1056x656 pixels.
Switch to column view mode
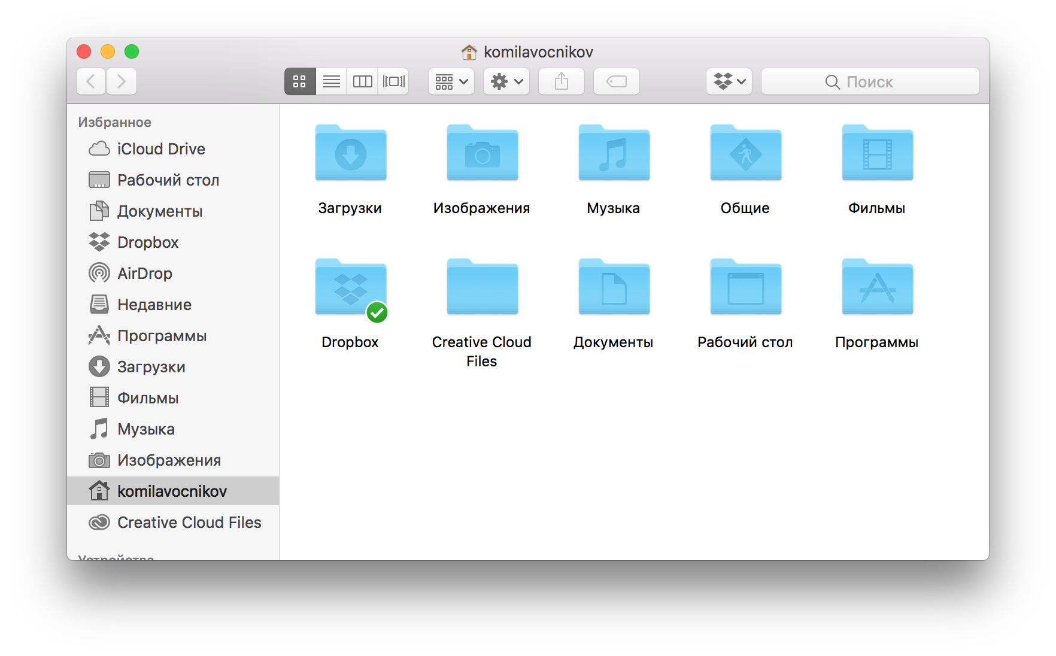[x=362, y=81]
